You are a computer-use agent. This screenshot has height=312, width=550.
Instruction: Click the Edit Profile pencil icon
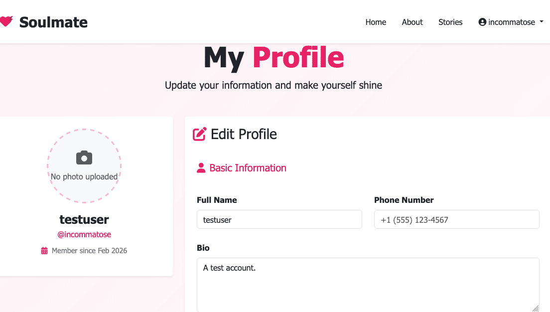[x=200, y=134]
